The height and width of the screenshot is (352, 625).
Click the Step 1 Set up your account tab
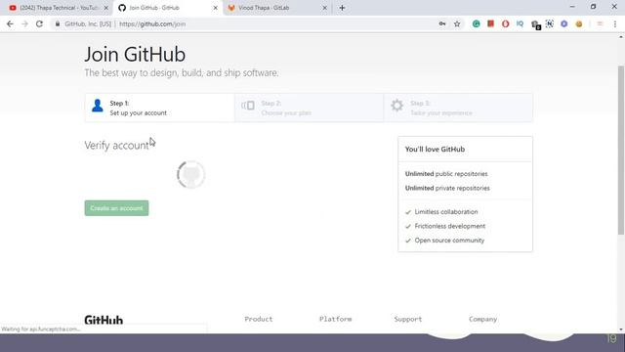click(x=159, y=108)
